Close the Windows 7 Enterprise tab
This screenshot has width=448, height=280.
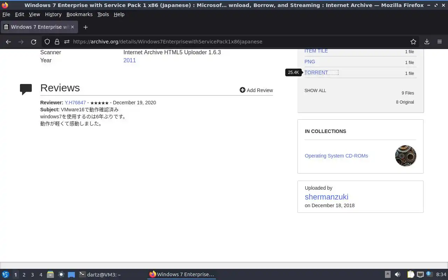(x=72, y=27)
